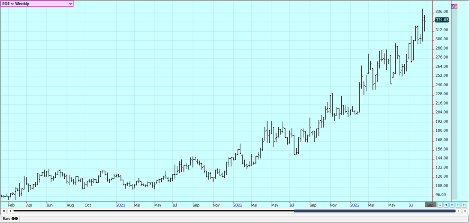469x223 pixels.
Task: Click the Aug label on the time axis
Action: tap(70, 205)
